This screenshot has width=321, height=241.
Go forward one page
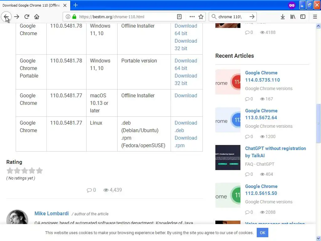tap(17, 17)
